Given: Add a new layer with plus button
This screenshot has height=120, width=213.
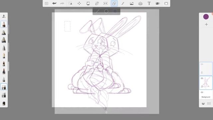Looking at the screenshot, I should [206, 24].
